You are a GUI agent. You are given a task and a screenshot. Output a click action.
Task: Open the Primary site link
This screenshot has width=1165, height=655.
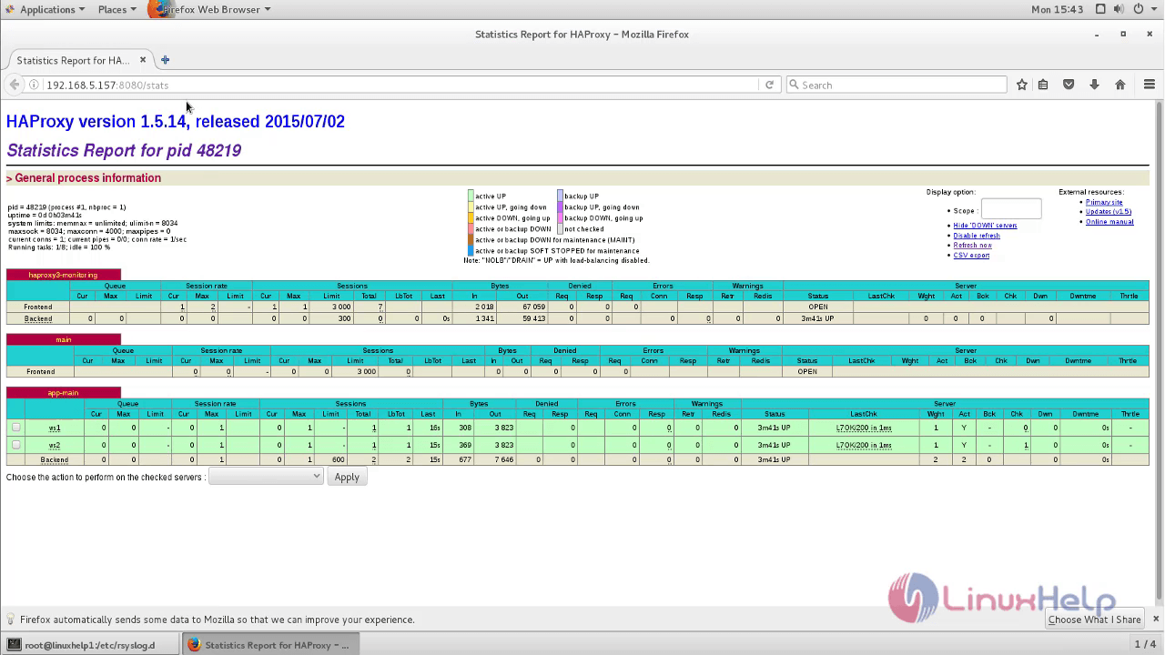tap(1104, 202)
